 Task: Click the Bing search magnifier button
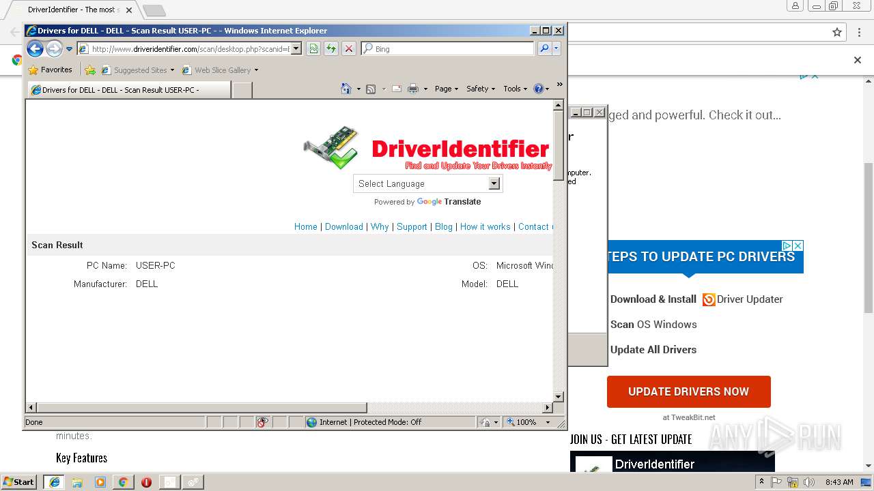pos(544,48)
